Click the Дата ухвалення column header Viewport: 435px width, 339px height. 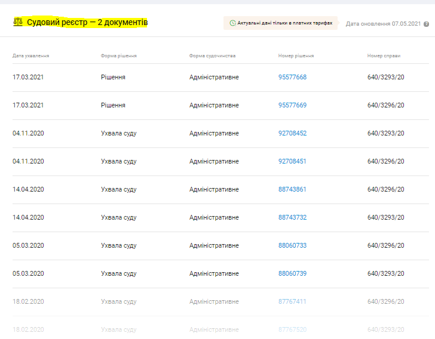pos(30,56)
